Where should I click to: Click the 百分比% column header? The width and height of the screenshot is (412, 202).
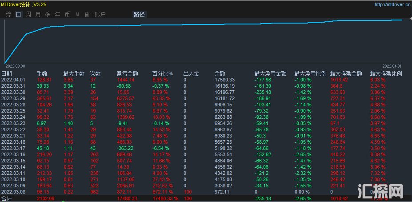pyautogui.click(x=162, y=74)
